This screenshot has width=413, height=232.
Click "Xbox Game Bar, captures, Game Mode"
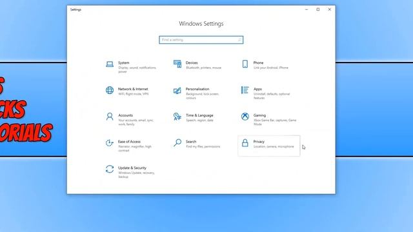tap(275, 122)
